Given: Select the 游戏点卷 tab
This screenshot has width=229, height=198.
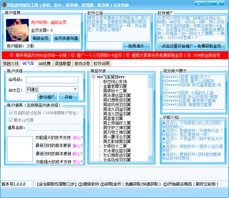Looking at the screenshot, I should click(x=82, y=63).
